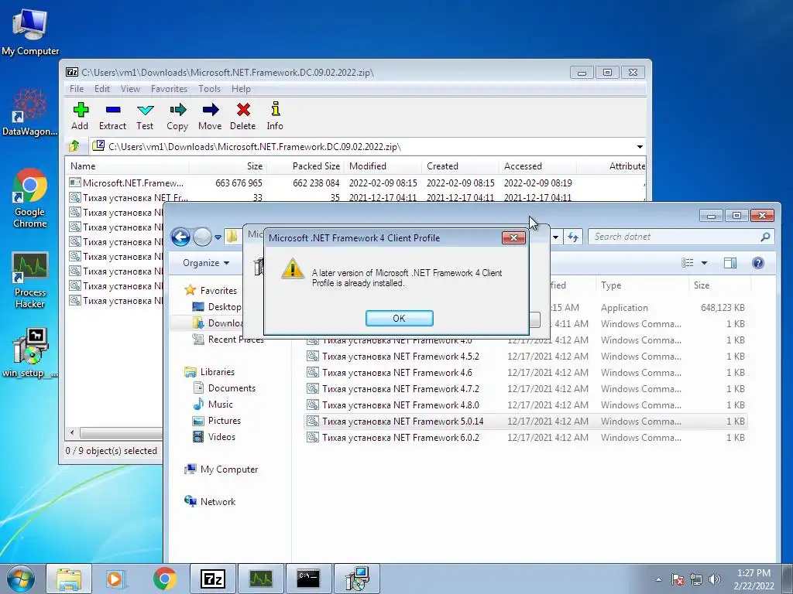Click the Search dotnet field
The width and height of the screenshot is (793, 594).
point(681,237)
